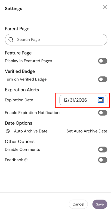This screenshot has width=111, height=213.
Task: Select the day 31 in Expiration Date
Action: pos(72,100)
